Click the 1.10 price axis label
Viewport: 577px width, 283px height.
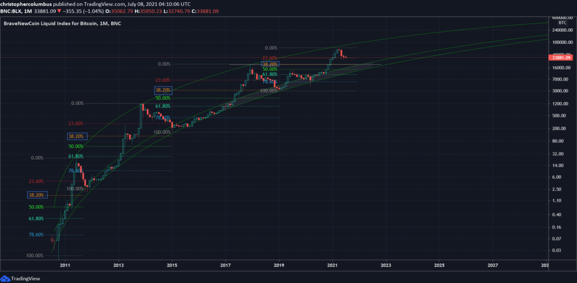point(557,200)
